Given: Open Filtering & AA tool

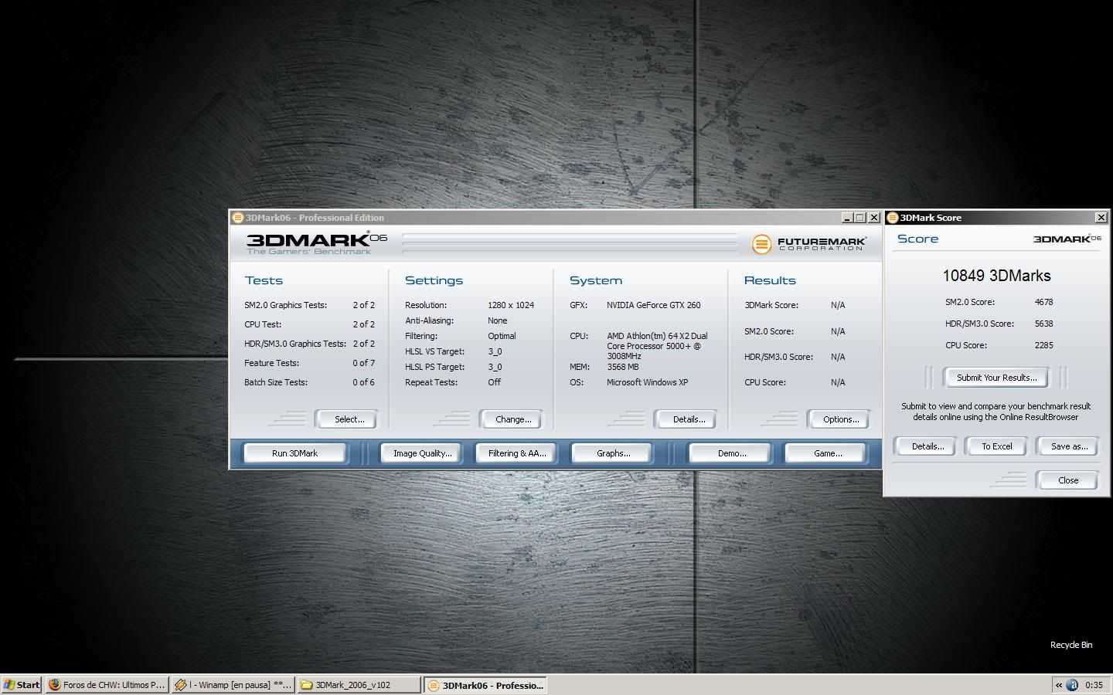Looking at the screenshot, I should pos(517,453).
